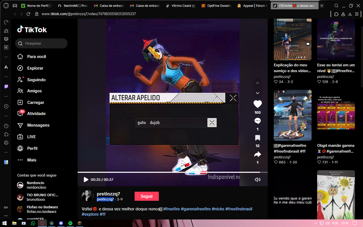The image size is (363, 227).
Task: Open the Opera menu logo
Action: point(6,5)
